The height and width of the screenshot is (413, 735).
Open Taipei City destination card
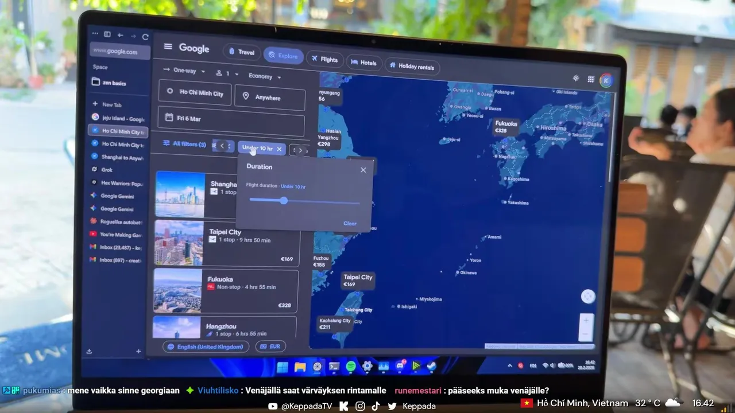point(227,243)
